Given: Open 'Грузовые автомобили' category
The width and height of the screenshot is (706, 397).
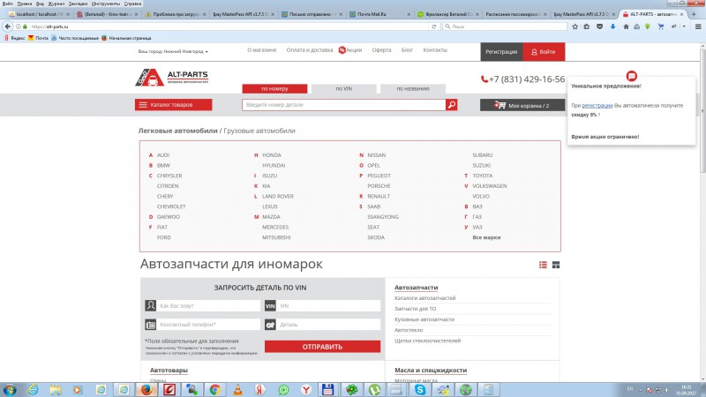Looking at the screenshot, I should (259, 131).
